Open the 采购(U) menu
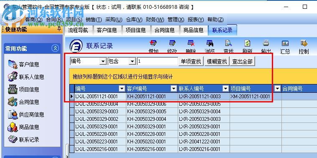Screen dimensions: 317x158 [x=114, y=20]
